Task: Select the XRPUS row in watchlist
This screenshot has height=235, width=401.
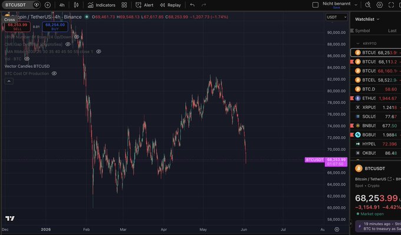Action: 376,107
